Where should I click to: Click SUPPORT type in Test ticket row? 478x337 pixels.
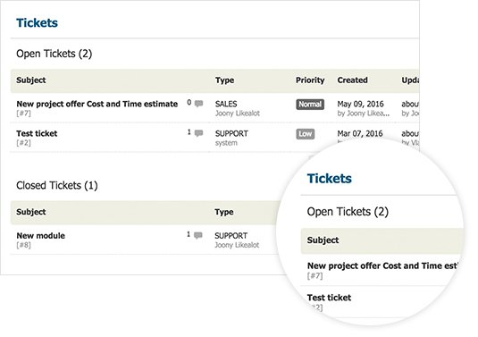pyautogui.click(x=231, y=133)
